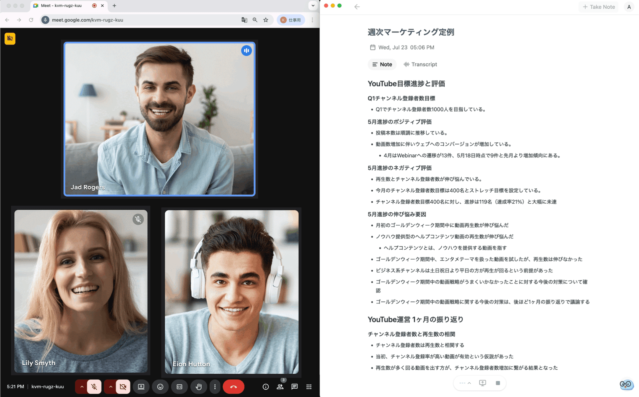639x397 pixels.
Task: Open a new Chrome tab
Action: click(x=114, y=6)
